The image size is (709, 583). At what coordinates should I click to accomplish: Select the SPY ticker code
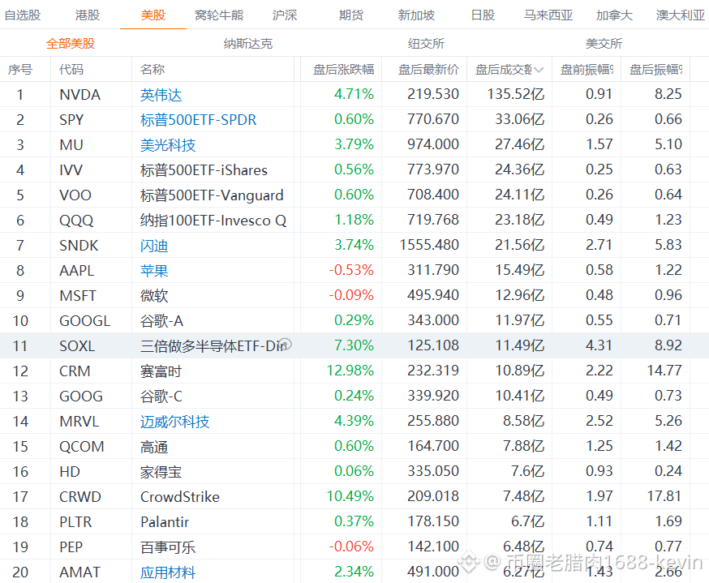coord(71,120)
